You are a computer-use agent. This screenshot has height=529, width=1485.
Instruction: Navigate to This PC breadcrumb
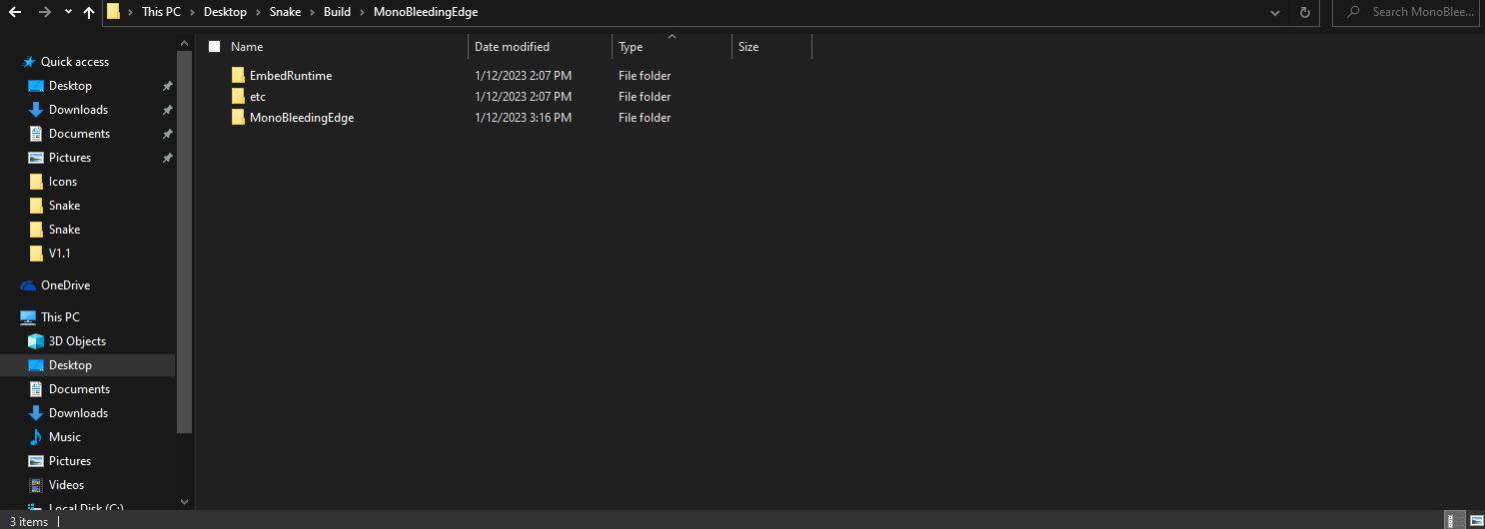[161, 12]
